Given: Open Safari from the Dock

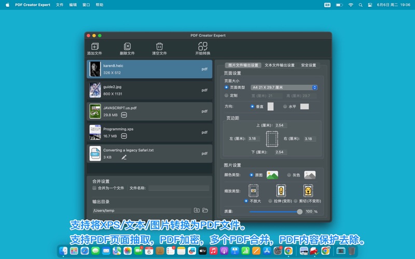Looking at the screenshot, I should click(85, 251).
